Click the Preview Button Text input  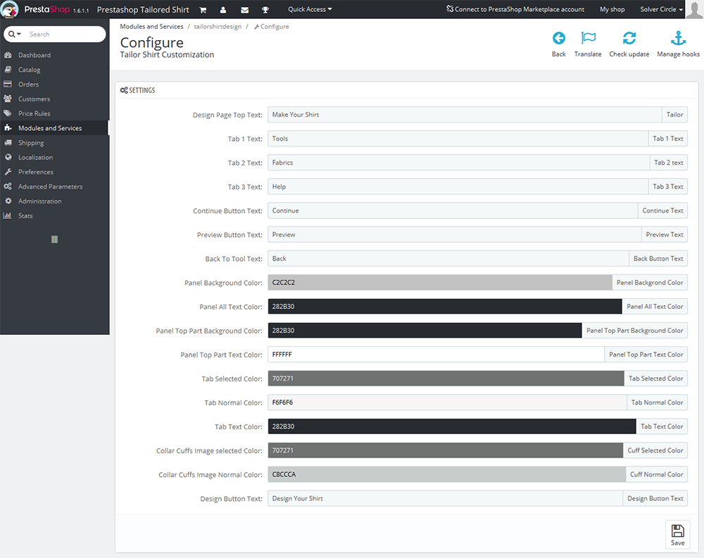tap(455, 235)
